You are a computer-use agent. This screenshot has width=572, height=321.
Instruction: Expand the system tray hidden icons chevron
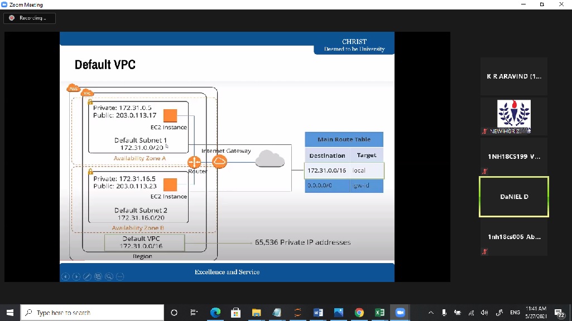431,313
